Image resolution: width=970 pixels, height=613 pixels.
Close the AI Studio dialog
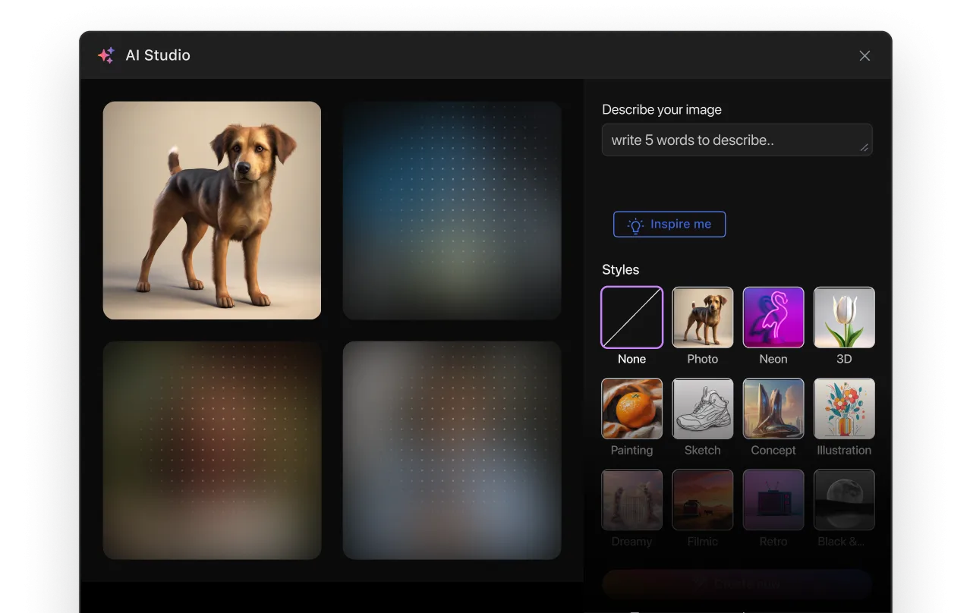click(864, 55)
